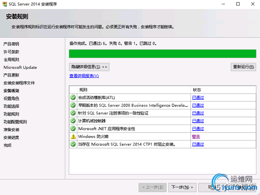Click the green rule check progress bar
Screen dimensions: 260x195
click(162, 54)
